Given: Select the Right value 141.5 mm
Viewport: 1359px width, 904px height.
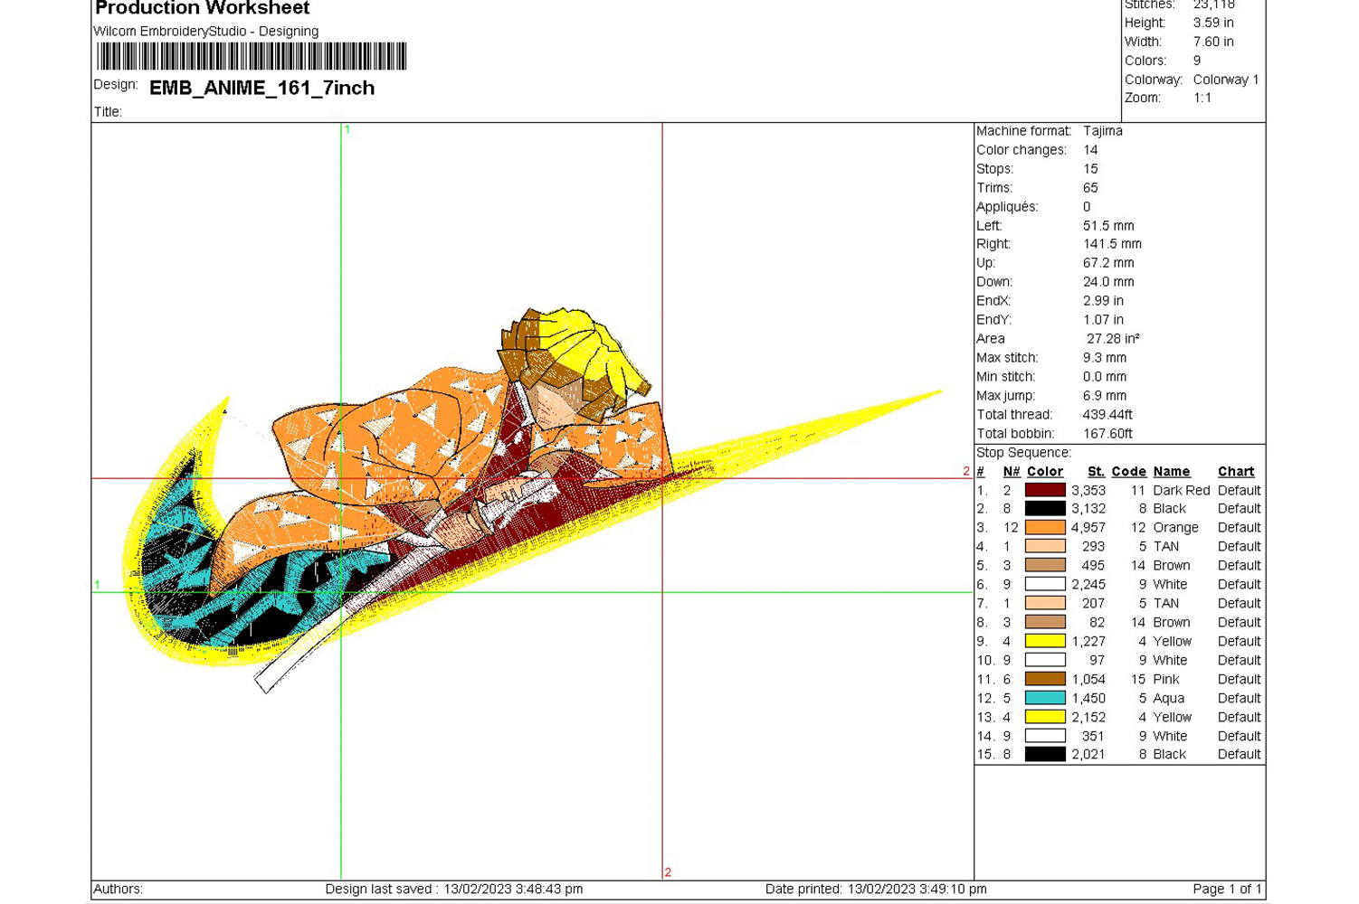Looking at the screenshot, I should [x=1112, y=244].
